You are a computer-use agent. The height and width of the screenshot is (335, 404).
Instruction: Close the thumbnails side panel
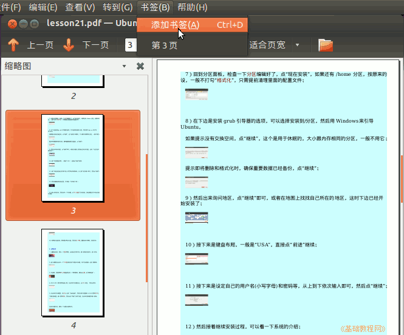click(140, 66)
